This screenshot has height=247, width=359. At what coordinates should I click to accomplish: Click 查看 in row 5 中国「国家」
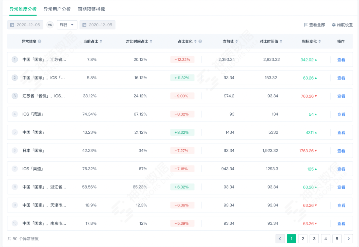tap(341, 133)
